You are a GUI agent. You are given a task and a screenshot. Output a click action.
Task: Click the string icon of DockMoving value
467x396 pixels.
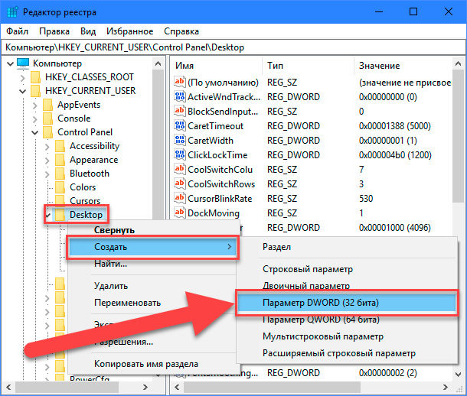(180, 213)
